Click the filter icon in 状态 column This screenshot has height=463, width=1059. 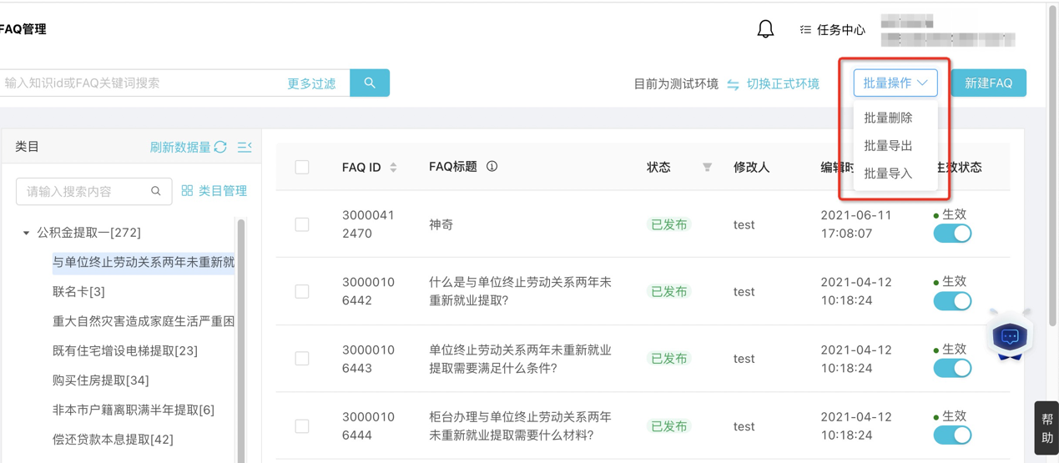tap(707, 168)
